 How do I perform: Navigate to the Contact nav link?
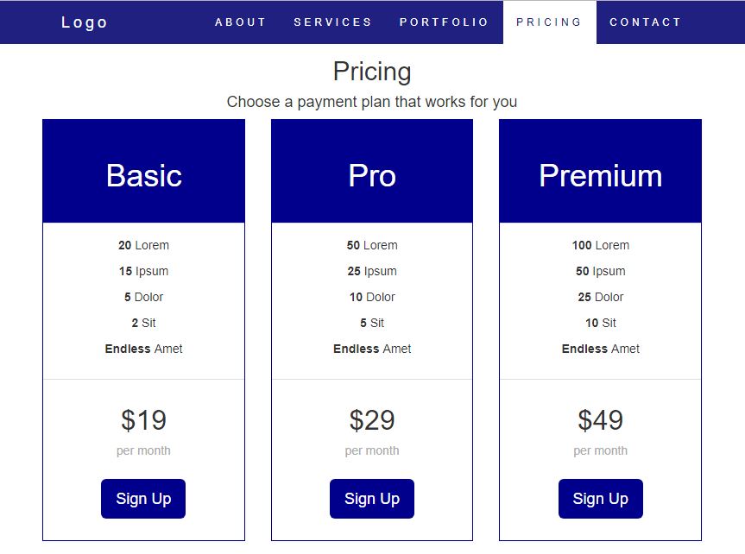[645, 22]
